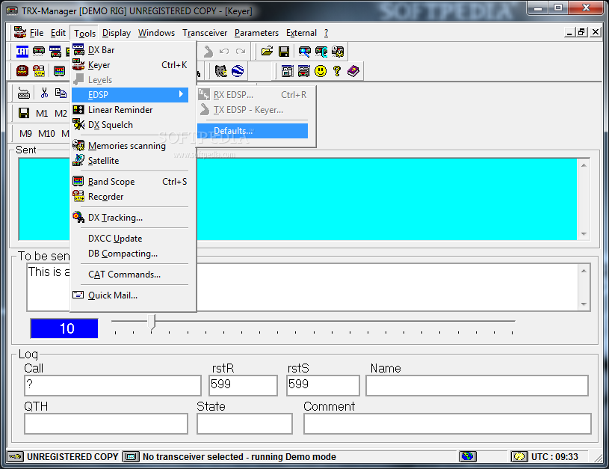Choose Defaults... in the EDSP submenu
This screenshot has width=609, height=469.
(x=253, y=131)
